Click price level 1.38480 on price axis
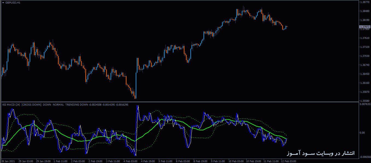Screen dimensions: 371x163 [365, 11]
